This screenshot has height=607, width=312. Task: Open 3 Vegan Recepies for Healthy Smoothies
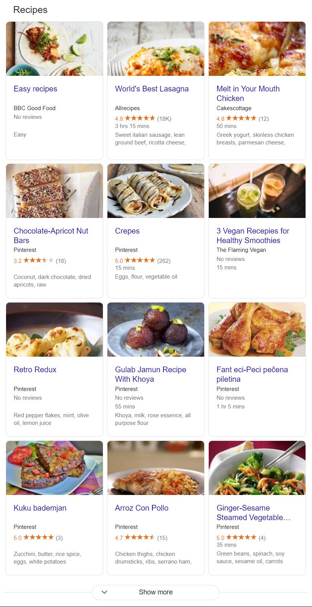[253, 235]
